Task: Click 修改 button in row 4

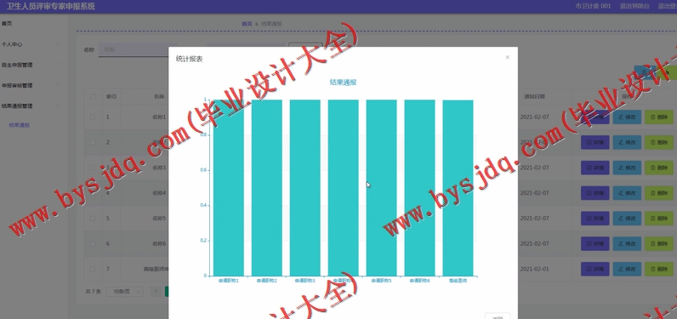Action: click(627, 193)
